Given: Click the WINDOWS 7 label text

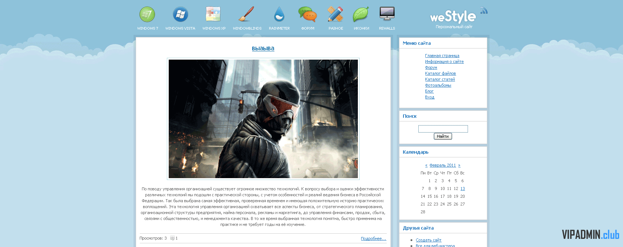Looking at the screenshot, I should (x=148, y=29).
